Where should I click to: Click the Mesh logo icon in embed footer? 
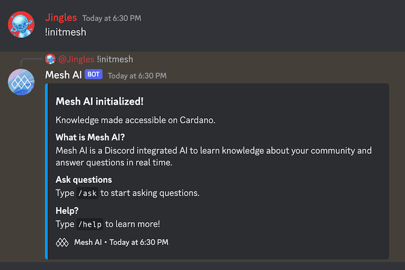coord(62,243)
